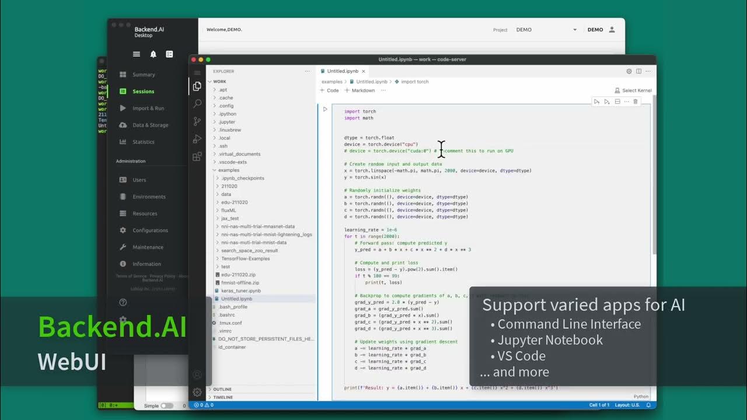Open Summary in the Backend.AI sidebar
The image size is (747, 420).
[143, 75]
